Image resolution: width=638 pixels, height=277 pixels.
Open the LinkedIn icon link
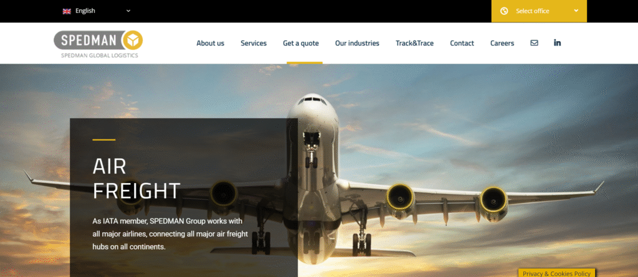tap(558, 43)
